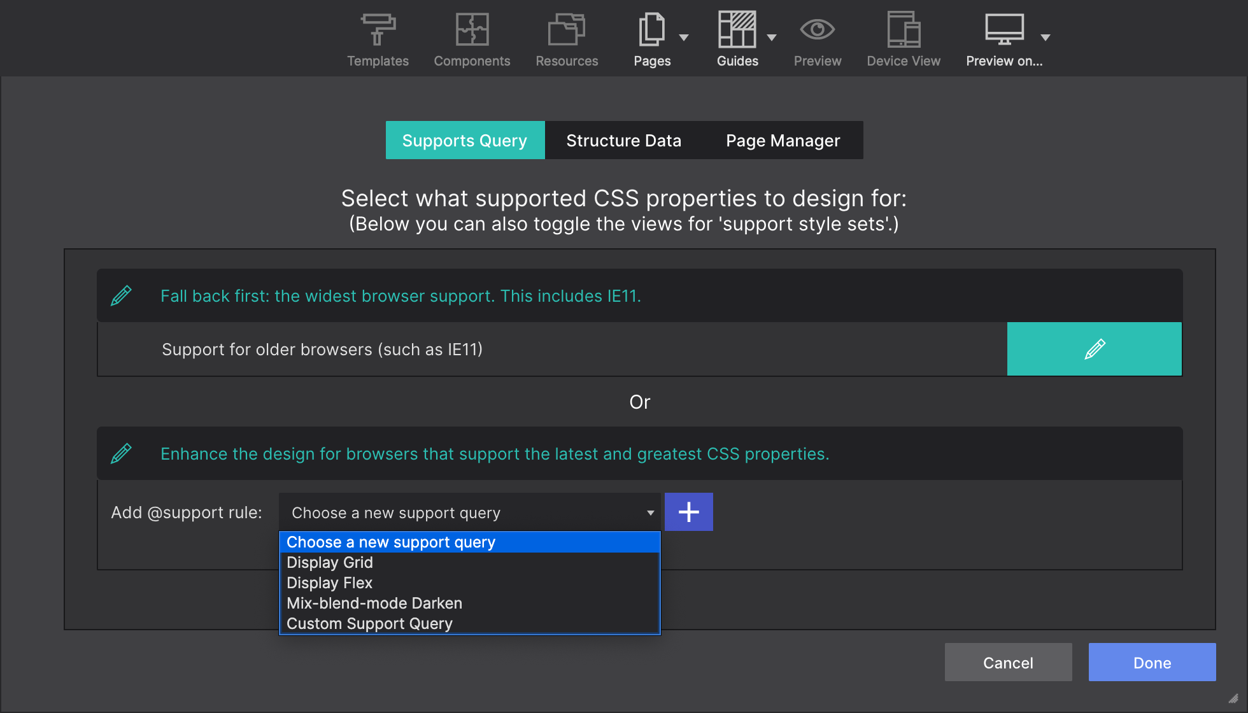Image resolution: width=1248 pixels, height=713 pixels.
Task: Click the Device View label
Action: (904, 61)
